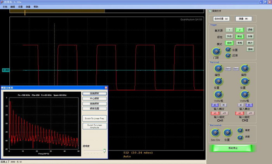Select 升沿 rising edge polarity
Viewport: 272px width, 164px height.
pos(229,36)
